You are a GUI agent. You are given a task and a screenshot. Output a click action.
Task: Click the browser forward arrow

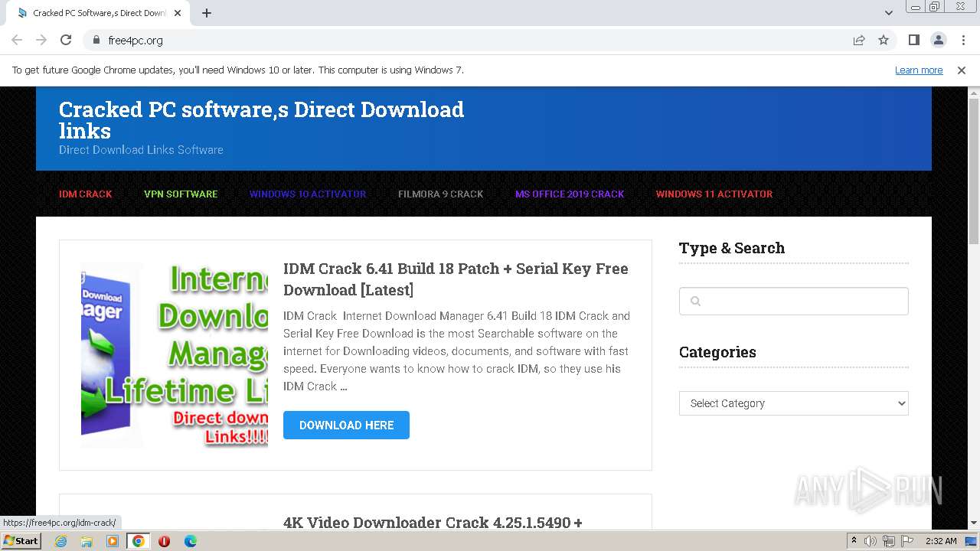[x=41, y=40]
